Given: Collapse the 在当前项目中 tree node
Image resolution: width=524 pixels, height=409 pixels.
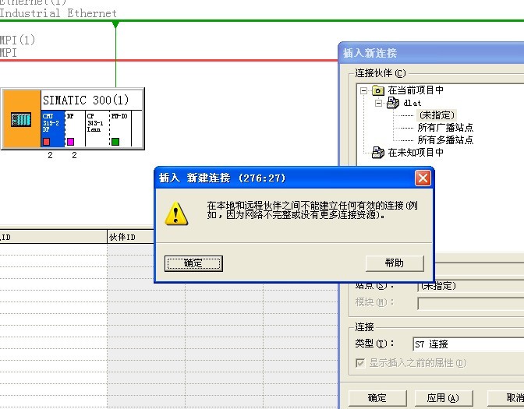Looking at the screenshot, I should (x=363, y=90).
